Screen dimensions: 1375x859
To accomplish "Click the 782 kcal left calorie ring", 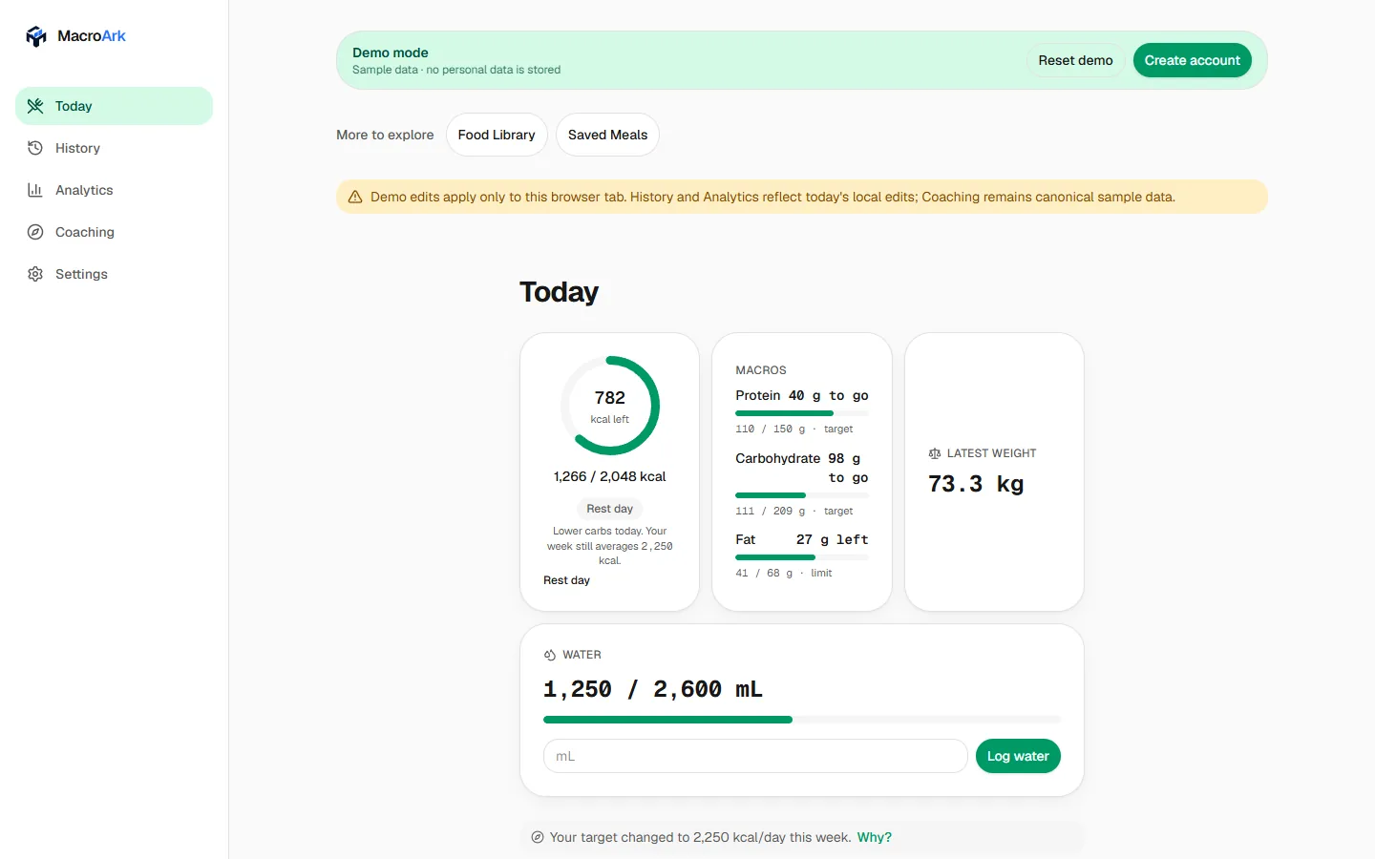I will 610,406.
